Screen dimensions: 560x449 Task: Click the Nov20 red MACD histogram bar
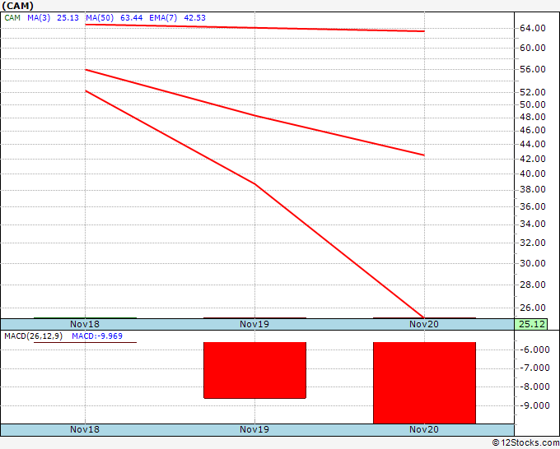tap(424, 383)
